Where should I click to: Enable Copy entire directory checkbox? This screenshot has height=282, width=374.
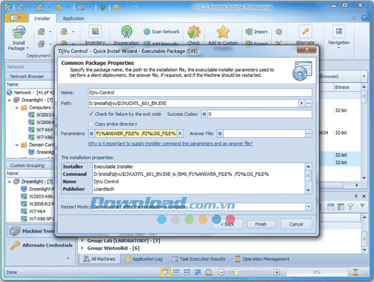[x=91, y=124]
